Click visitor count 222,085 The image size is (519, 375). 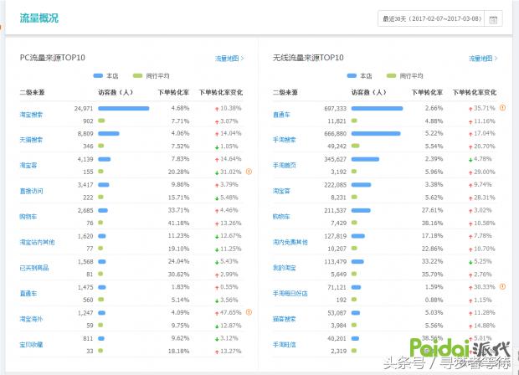click(336, 185)
